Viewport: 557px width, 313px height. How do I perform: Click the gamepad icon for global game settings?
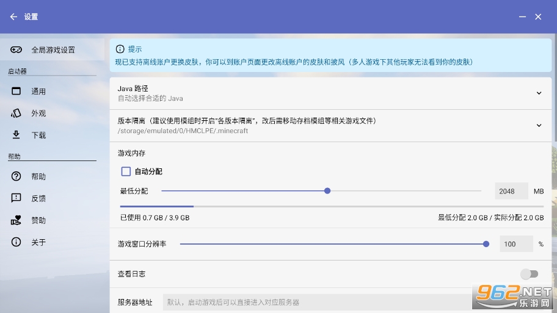[16, 50]
